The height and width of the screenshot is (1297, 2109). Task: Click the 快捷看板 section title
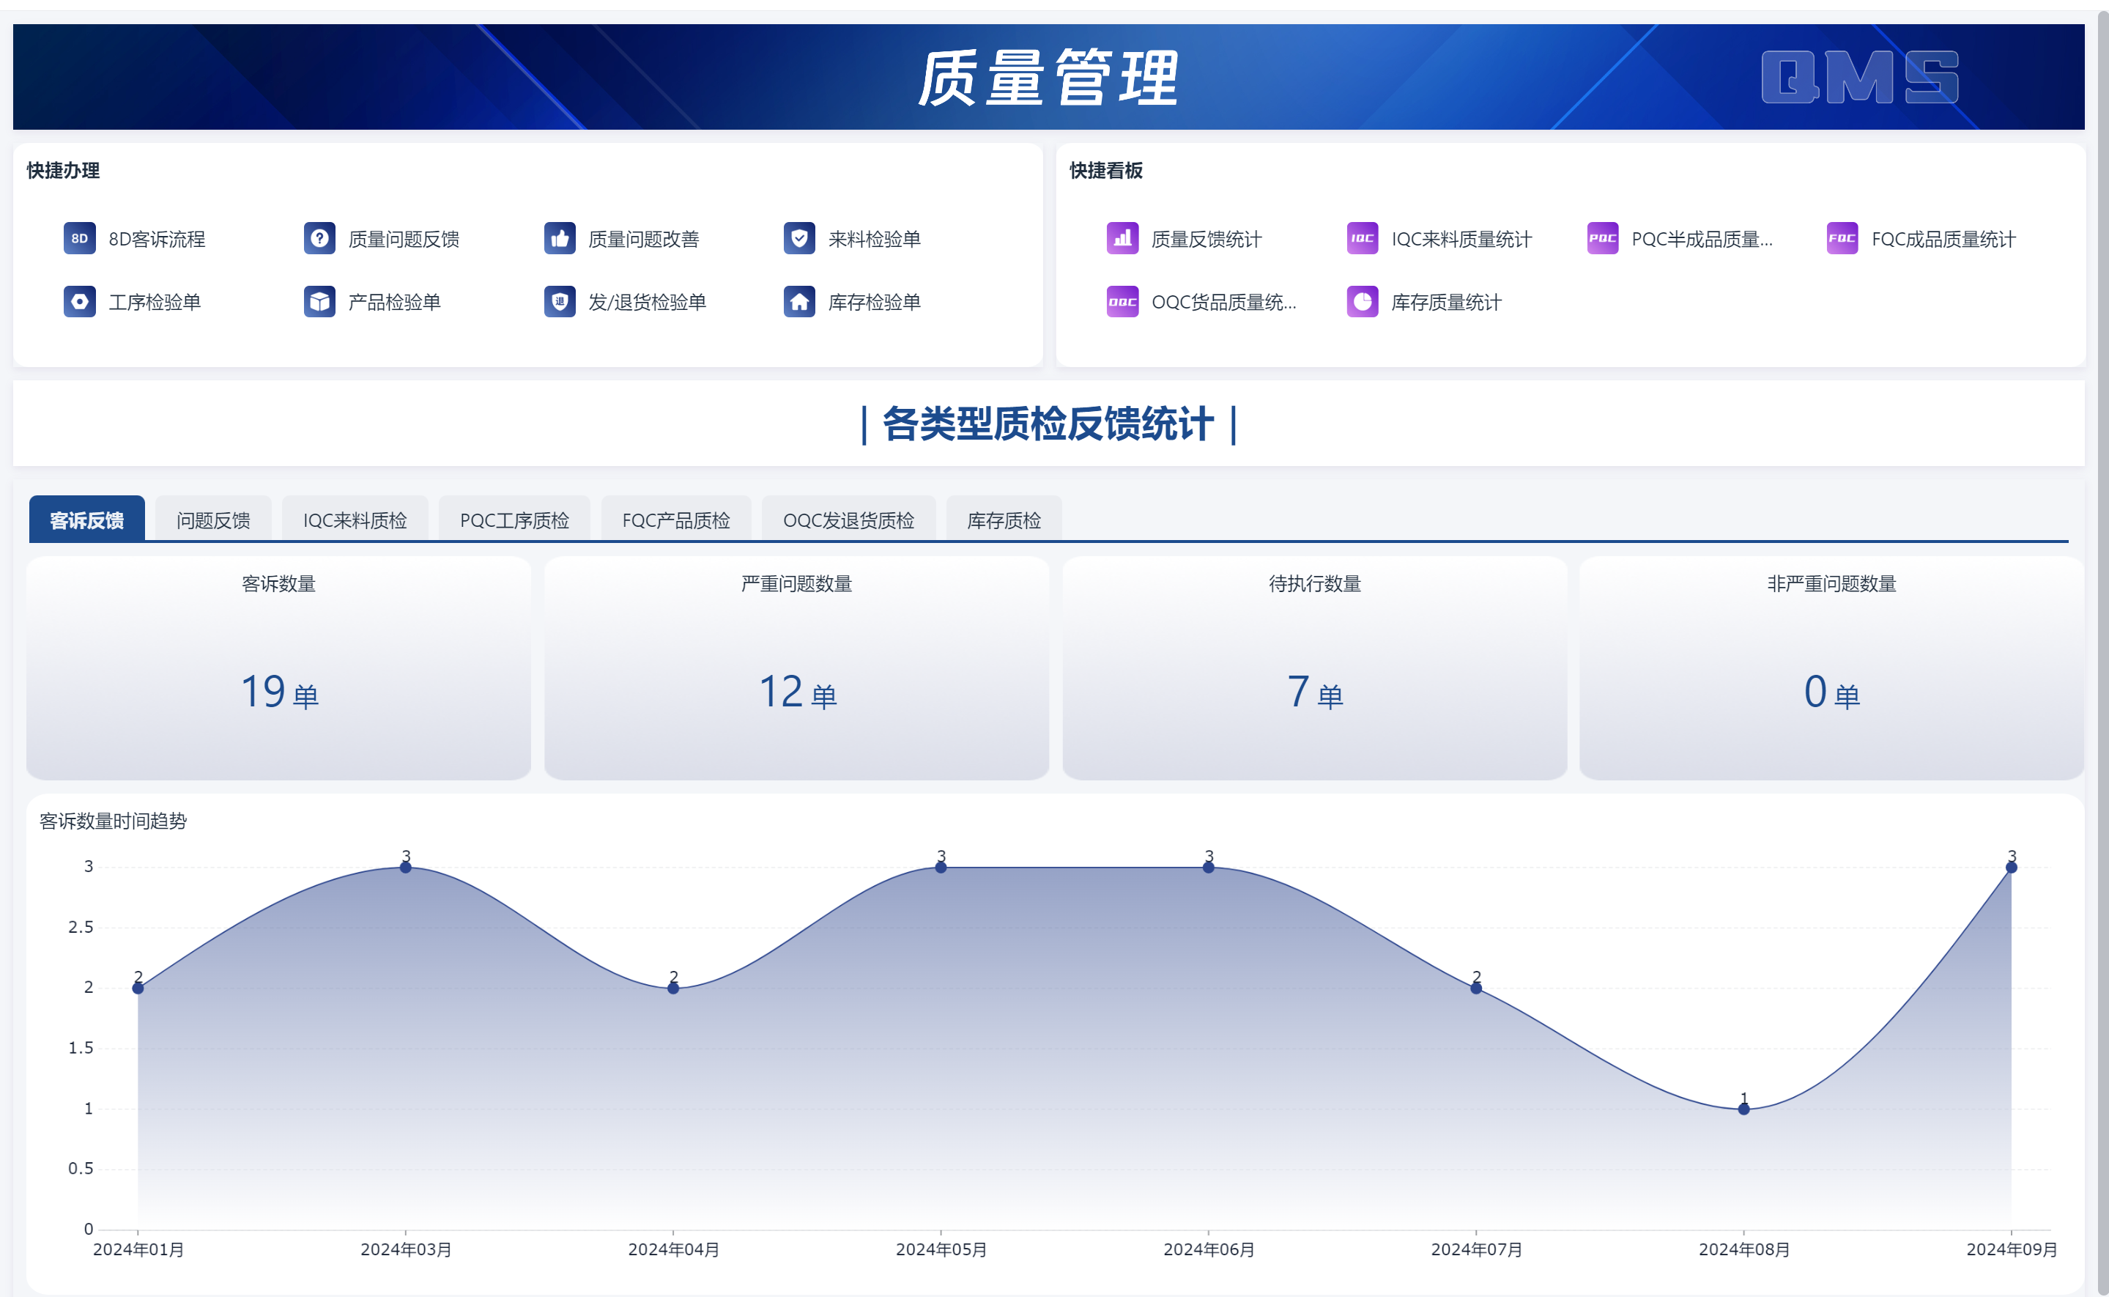[1105, 170]
